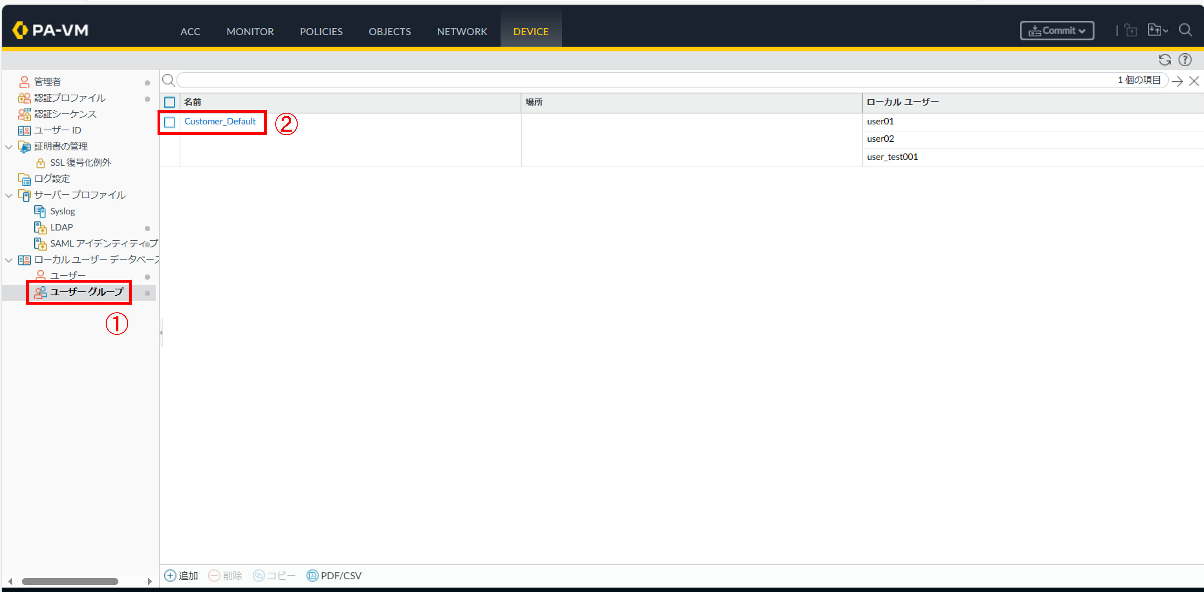Check the Customer_Default row checkbox
The width and height of the screenshot is (1204, 592).
point(170,122)
